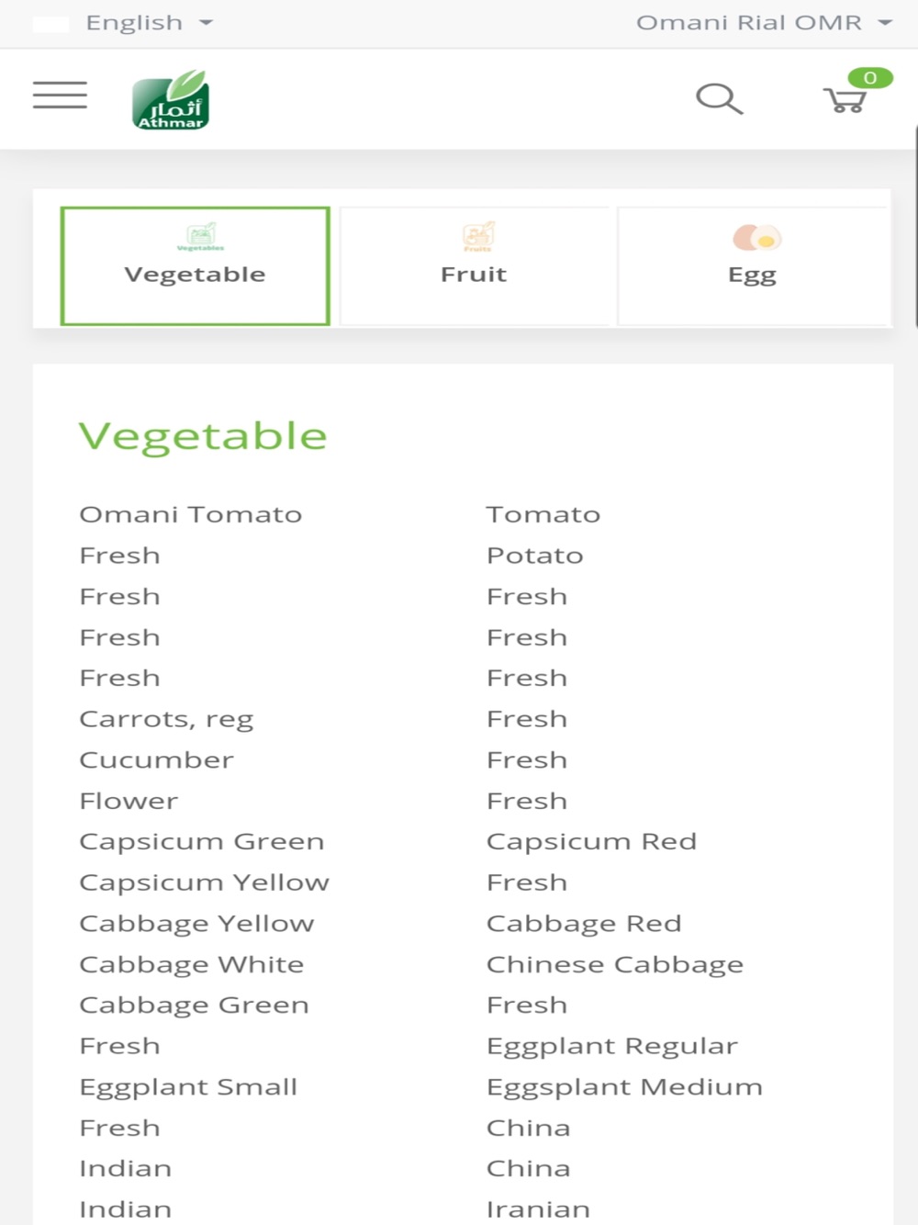Screen dimensions: 918x1225
Task: Open the hamburger navigation menu
Action: click(x=60, y=96)
